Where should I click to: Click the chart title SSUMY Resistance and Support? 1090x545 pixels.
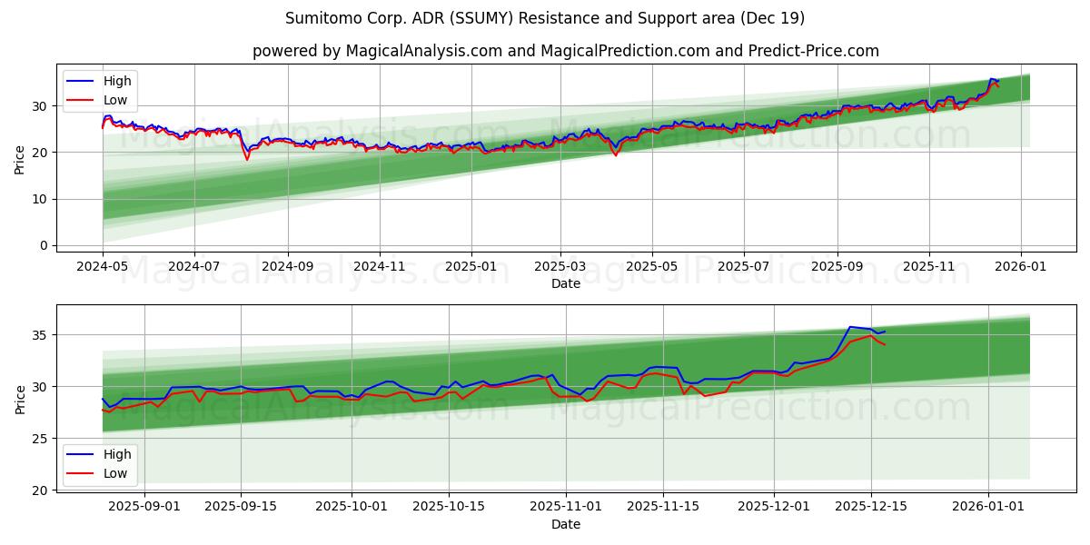[544, 15]
